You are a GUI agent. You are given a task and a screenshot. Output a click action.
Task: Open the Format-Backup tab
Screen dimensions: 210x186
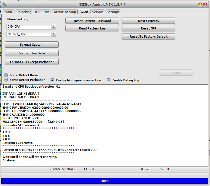[64, 12]
